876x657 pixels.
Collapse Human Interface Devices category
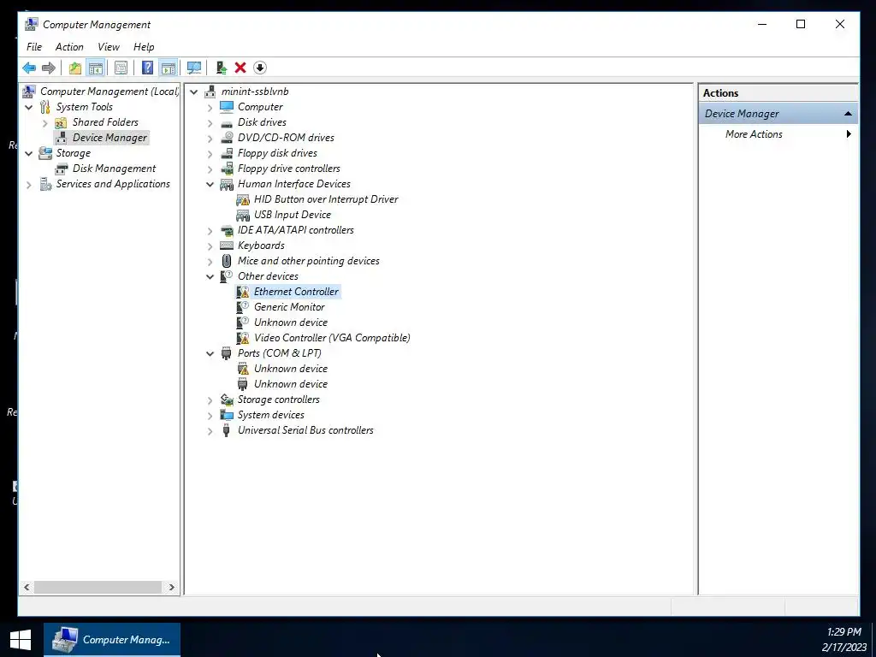point(210,184)
